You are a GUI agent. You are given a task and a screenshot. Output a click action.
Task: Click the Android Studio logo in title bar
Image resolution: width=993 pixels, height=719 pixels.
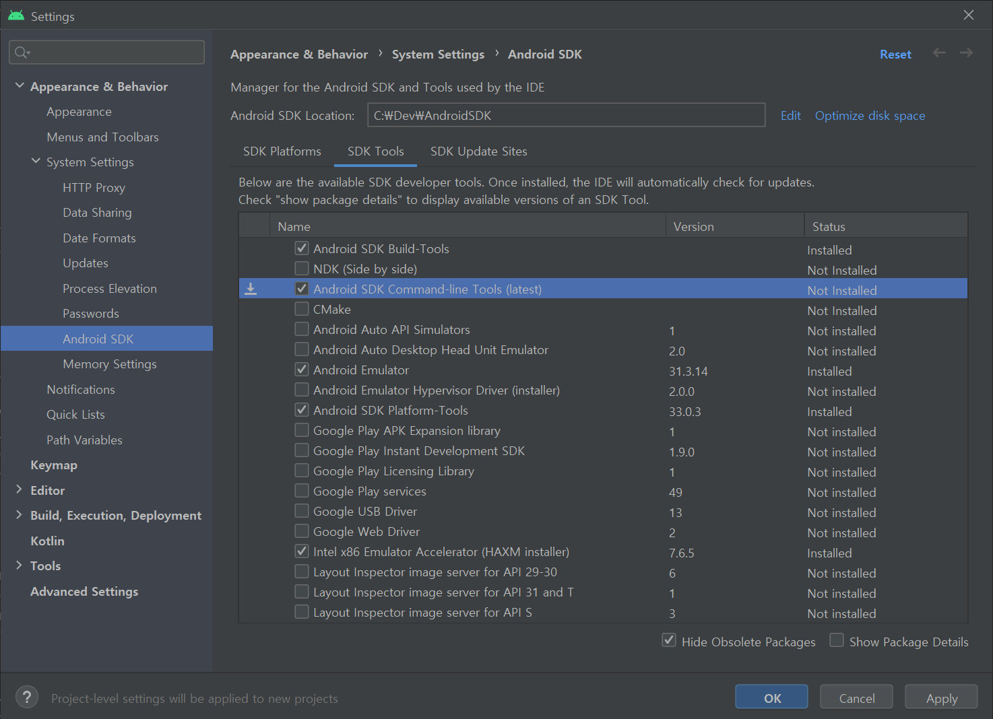point(16,15)
